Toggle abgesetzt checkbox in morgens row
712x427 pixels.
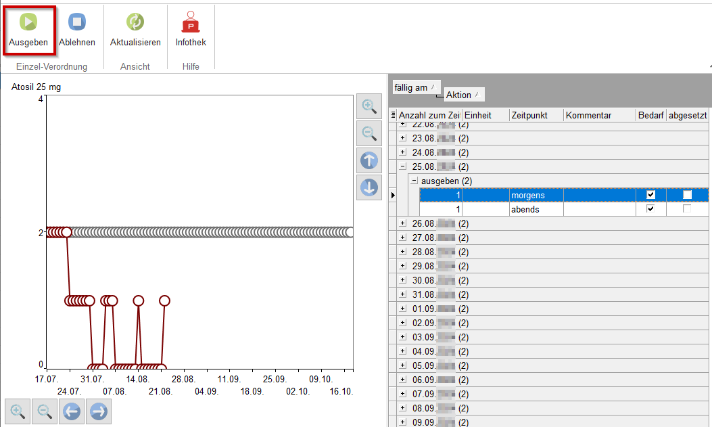coord(687,195)
